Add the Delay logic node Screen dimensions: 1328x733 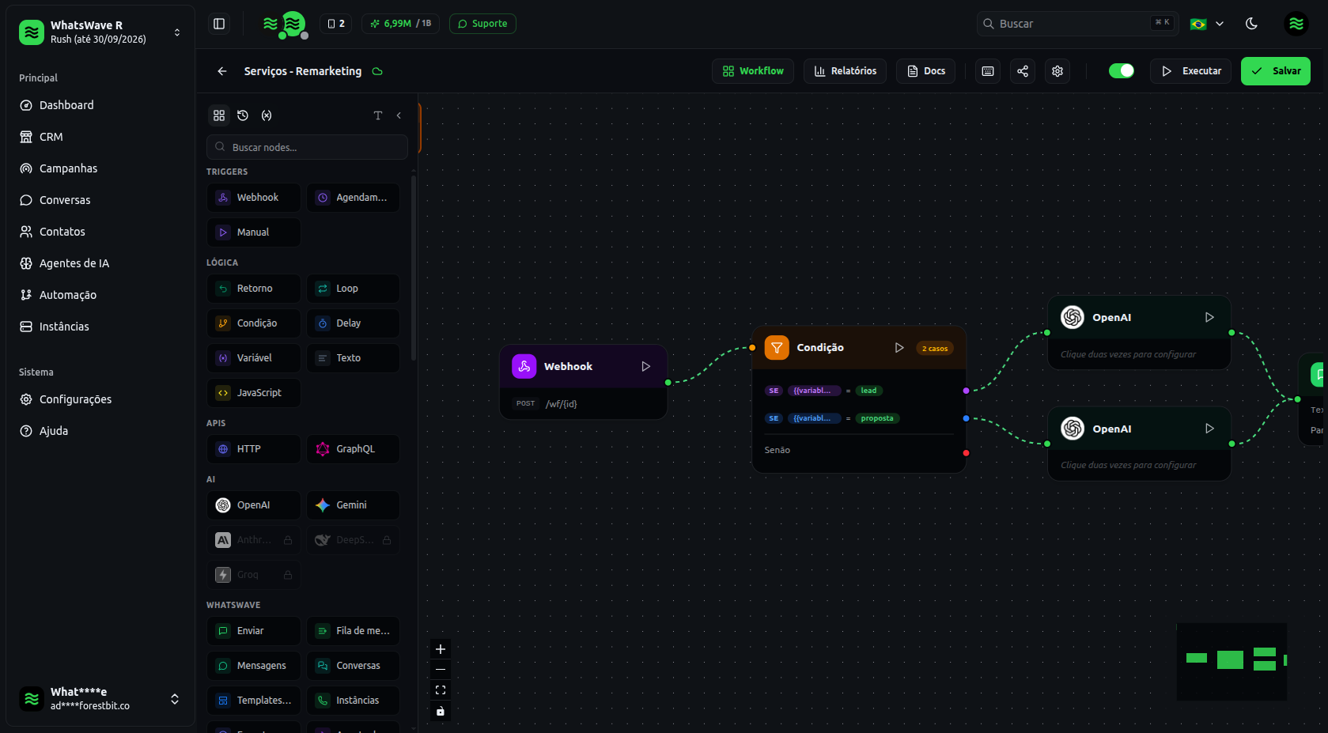pos(353,323)
